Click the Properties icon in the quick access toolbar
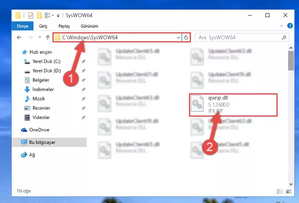 [30, 16]
